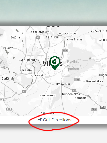Click the navigation arrow beside Get Directions
The width and height of the screenshot is (107, 143).
[40, 120]
